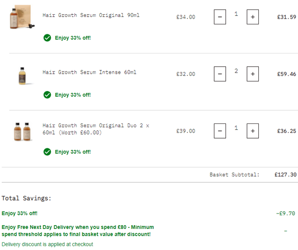Click quantity value for Hair Growth Serum Intense
The width and height of the screenshot is (298, 250).
click(236, 71)
